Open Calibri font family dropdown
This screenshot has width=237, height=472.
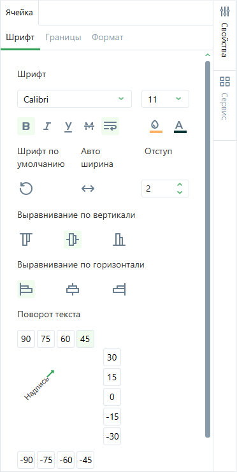coord(75,99)
